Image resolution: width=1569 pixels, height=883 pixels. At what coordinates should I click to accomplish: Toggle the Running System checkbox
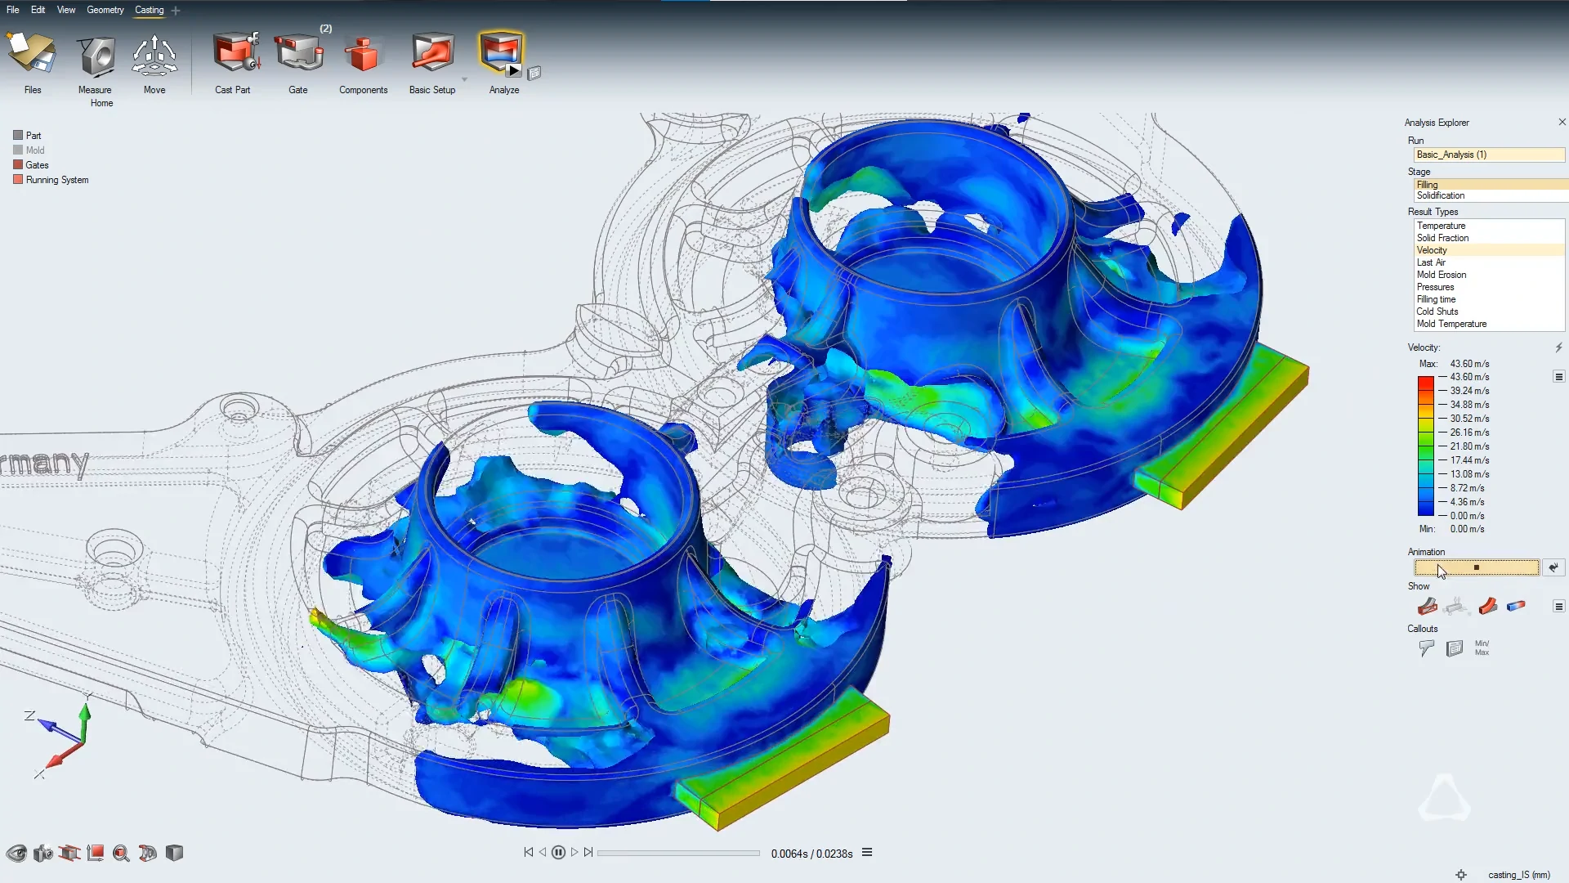(x=18, y=180)
